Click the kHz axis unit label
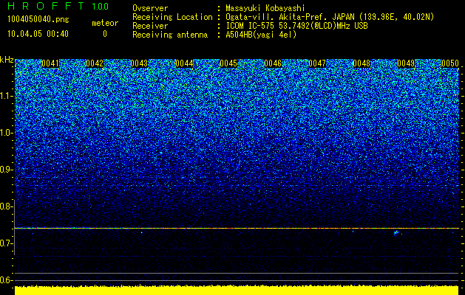Image resolution: width=465 pixels, height=295 pixels. click(x=7, y=60)
